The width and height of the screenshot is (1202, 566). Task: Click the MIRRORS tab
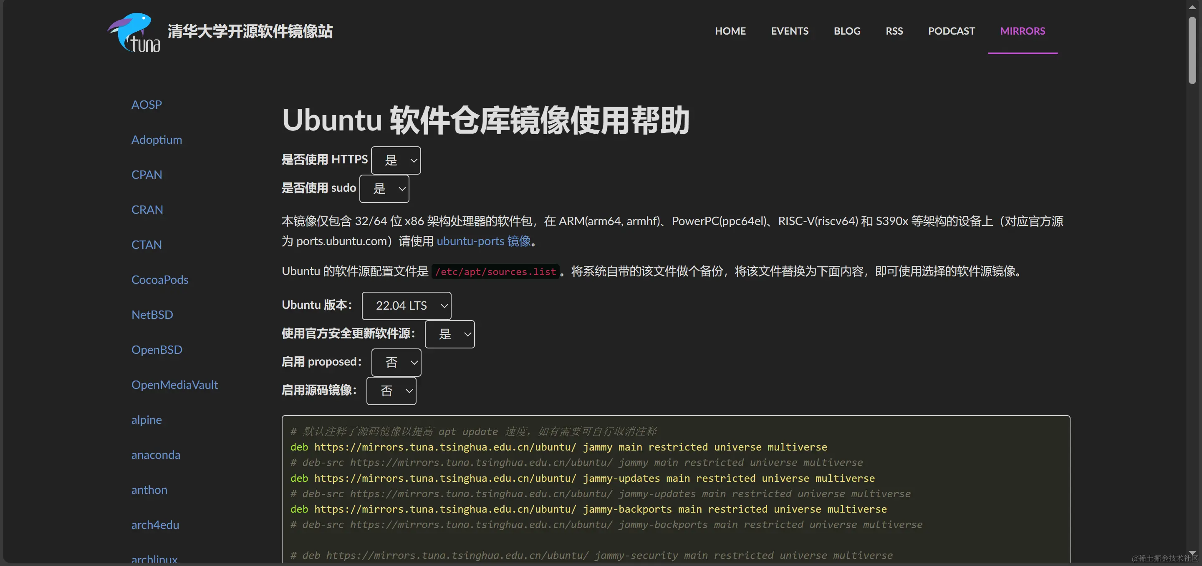pos(1023,31)
